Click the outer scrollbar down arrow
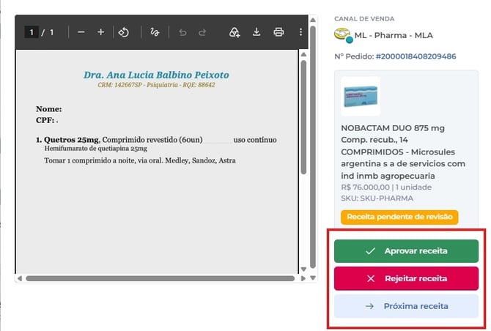Viewport: 491px width, 331px height. pyautogui.click(x=312, y=278)
